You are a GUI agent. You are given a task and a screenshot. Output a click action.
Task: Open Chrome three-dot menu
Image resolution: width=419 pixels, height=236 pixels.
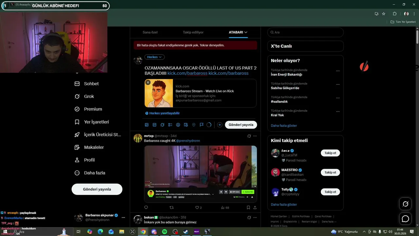pyautogui.click(x=414, y=14)
